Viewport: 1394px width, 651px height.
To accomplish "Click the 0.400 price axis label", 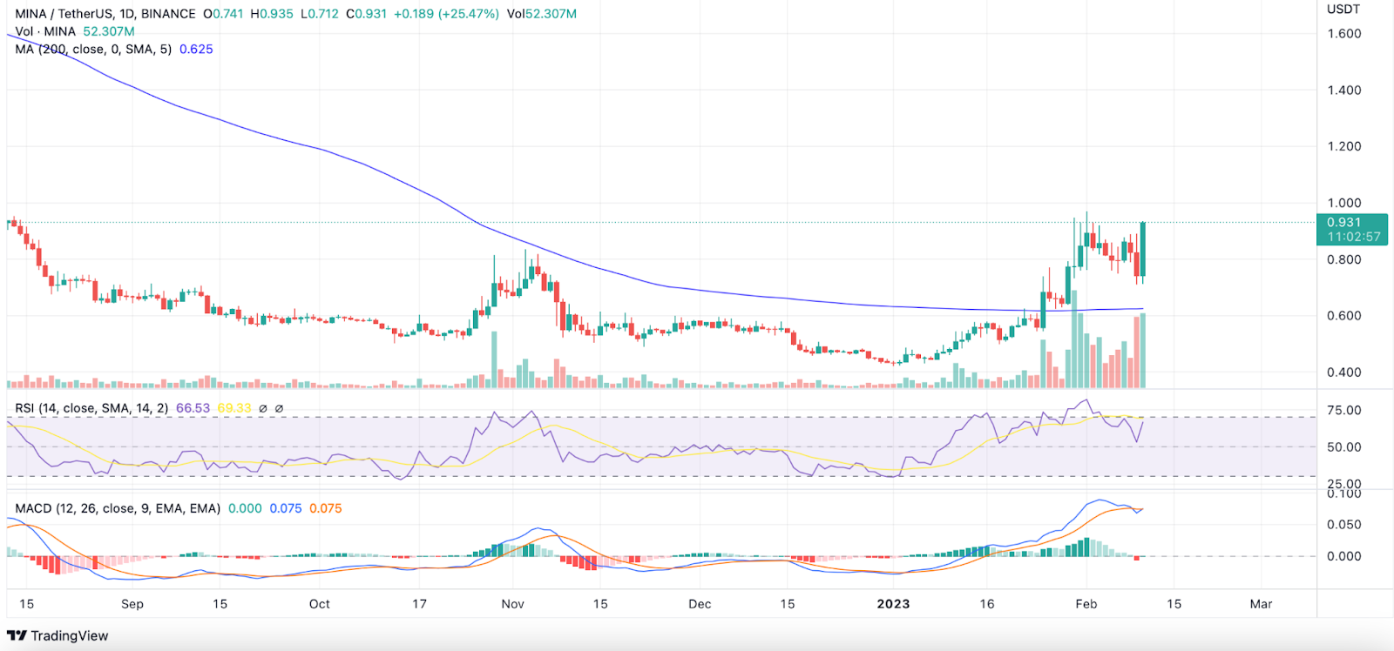I will pos(1344,372).
